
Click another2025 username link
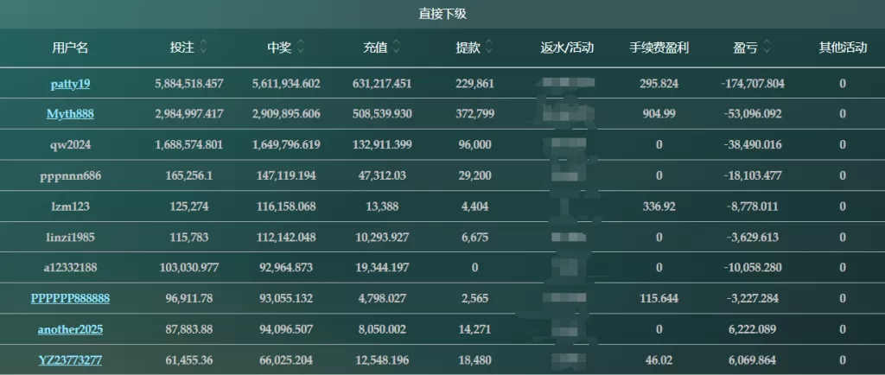[x=71, y=329]
